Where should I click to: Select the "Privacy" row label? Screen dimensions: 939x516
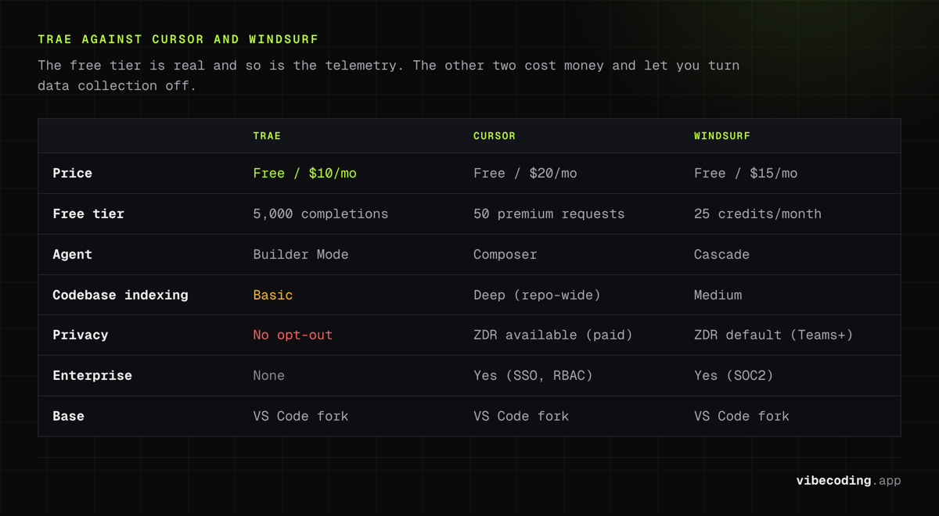[81, 335]
